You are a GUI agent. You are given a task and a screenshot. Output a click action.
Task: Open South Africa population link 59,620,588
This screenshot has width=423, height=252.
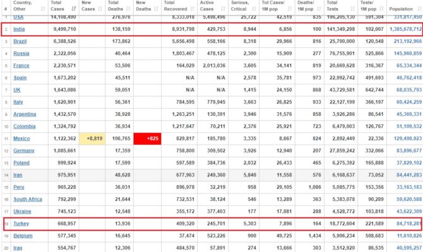(x=409, y=199)
